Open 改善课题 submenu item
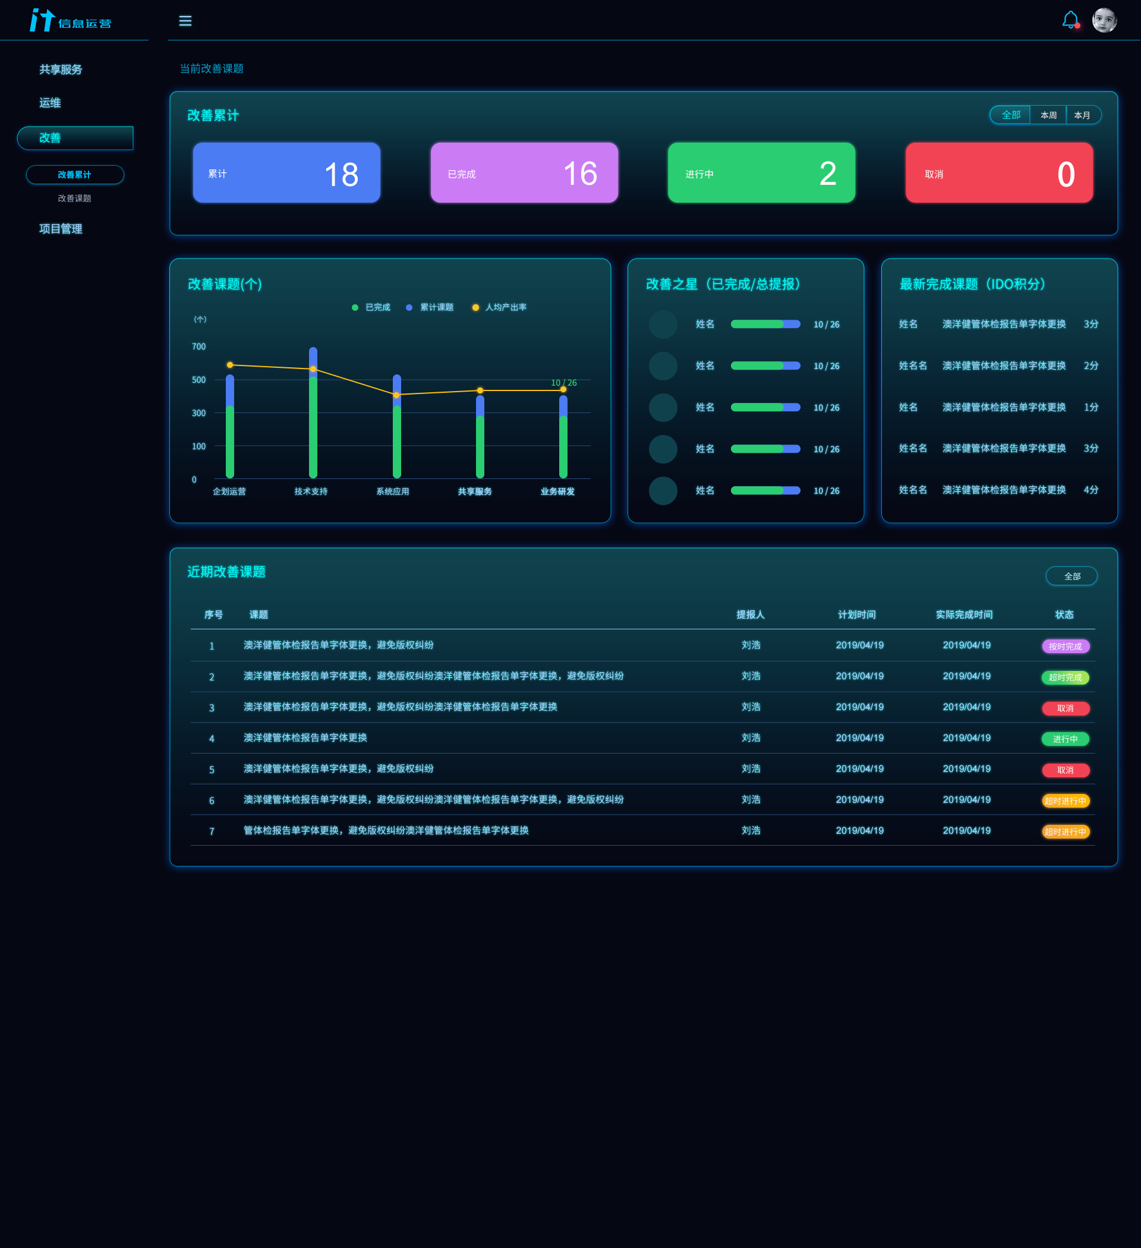Screen dimensions: 1141x1248 coord(74,198)
